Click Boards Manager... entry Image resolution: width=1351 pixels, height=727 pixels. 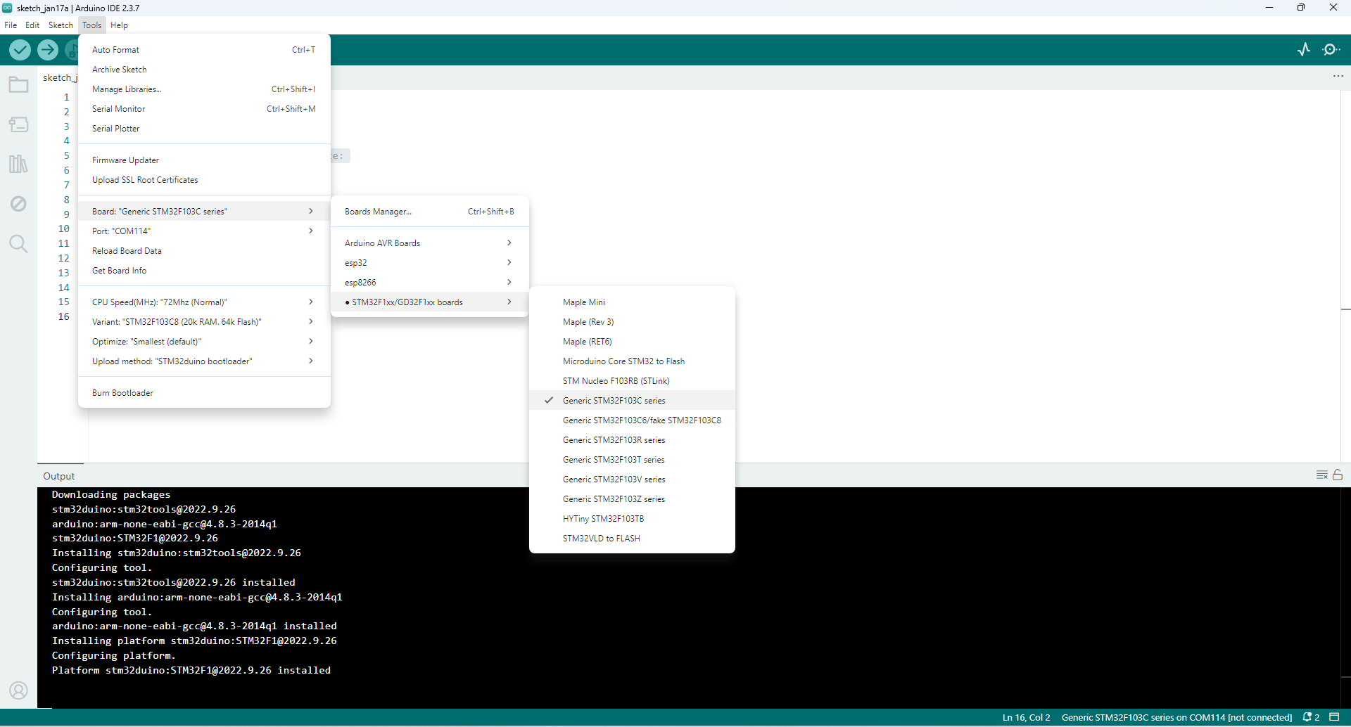[378, 212]
